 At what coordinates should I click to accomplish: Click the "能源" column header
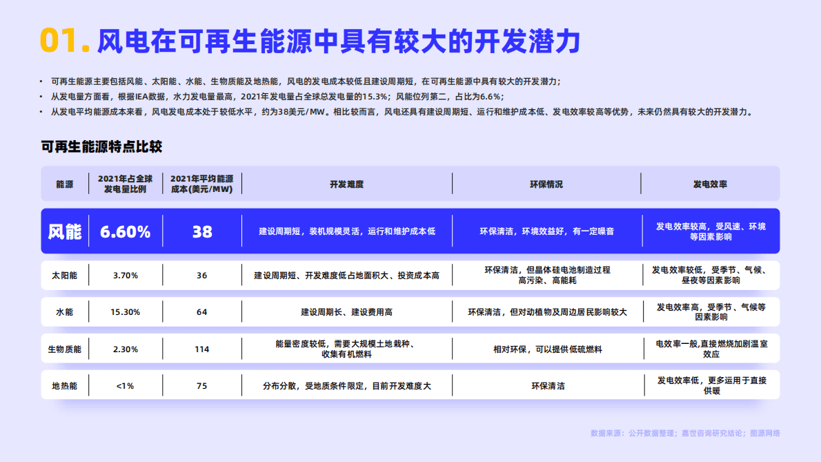click(x=64, y=184)
